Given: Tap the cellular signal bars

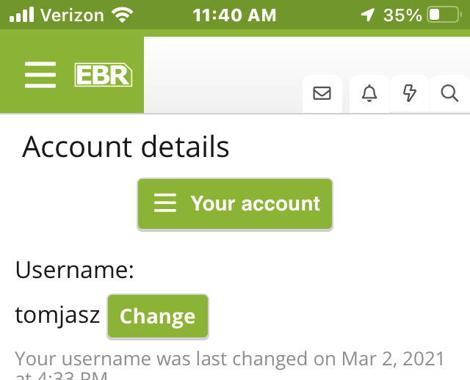Looking at the screenshot, I should click(x=21, y=15).
